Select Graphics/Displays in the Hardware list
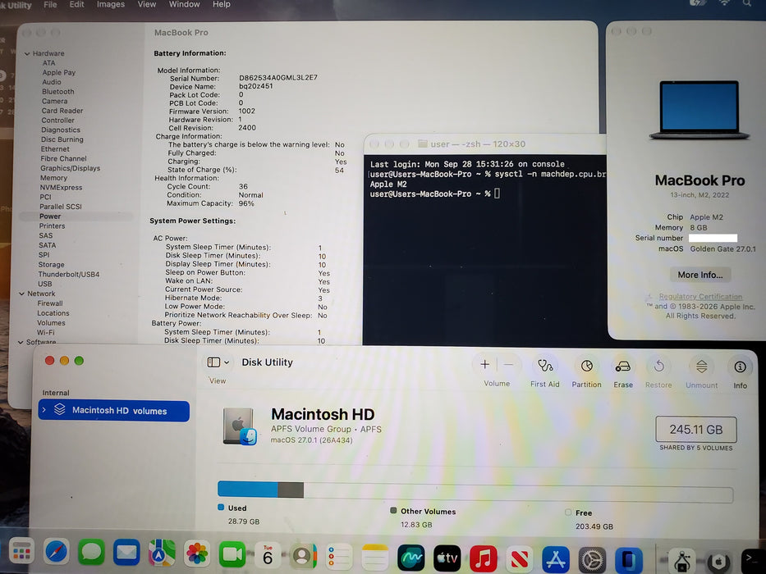Image resolution: width=766 pixels, height=574 pixels. point(71,168)
